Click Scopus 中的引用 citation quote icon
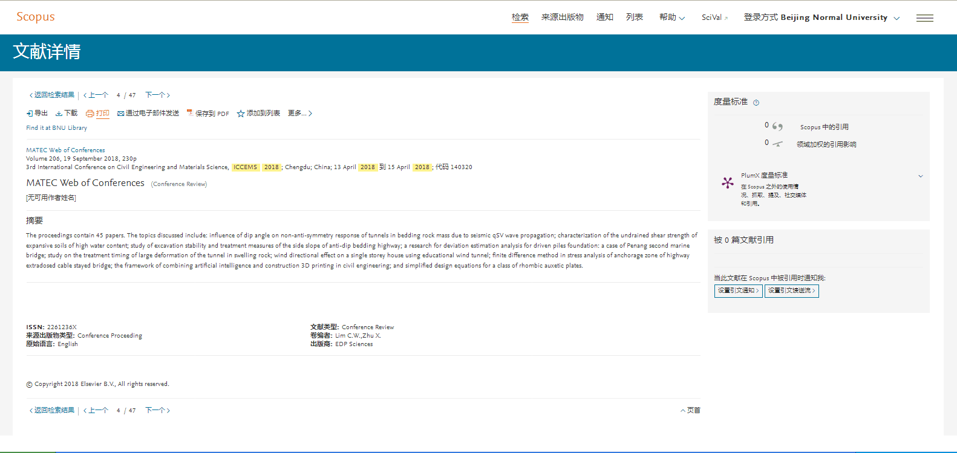 tap(777, 126)
